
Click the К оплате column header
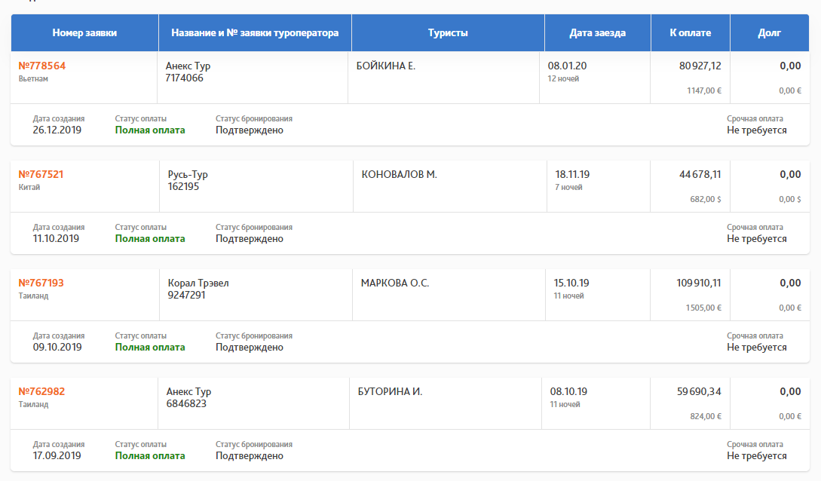(690, 32)
